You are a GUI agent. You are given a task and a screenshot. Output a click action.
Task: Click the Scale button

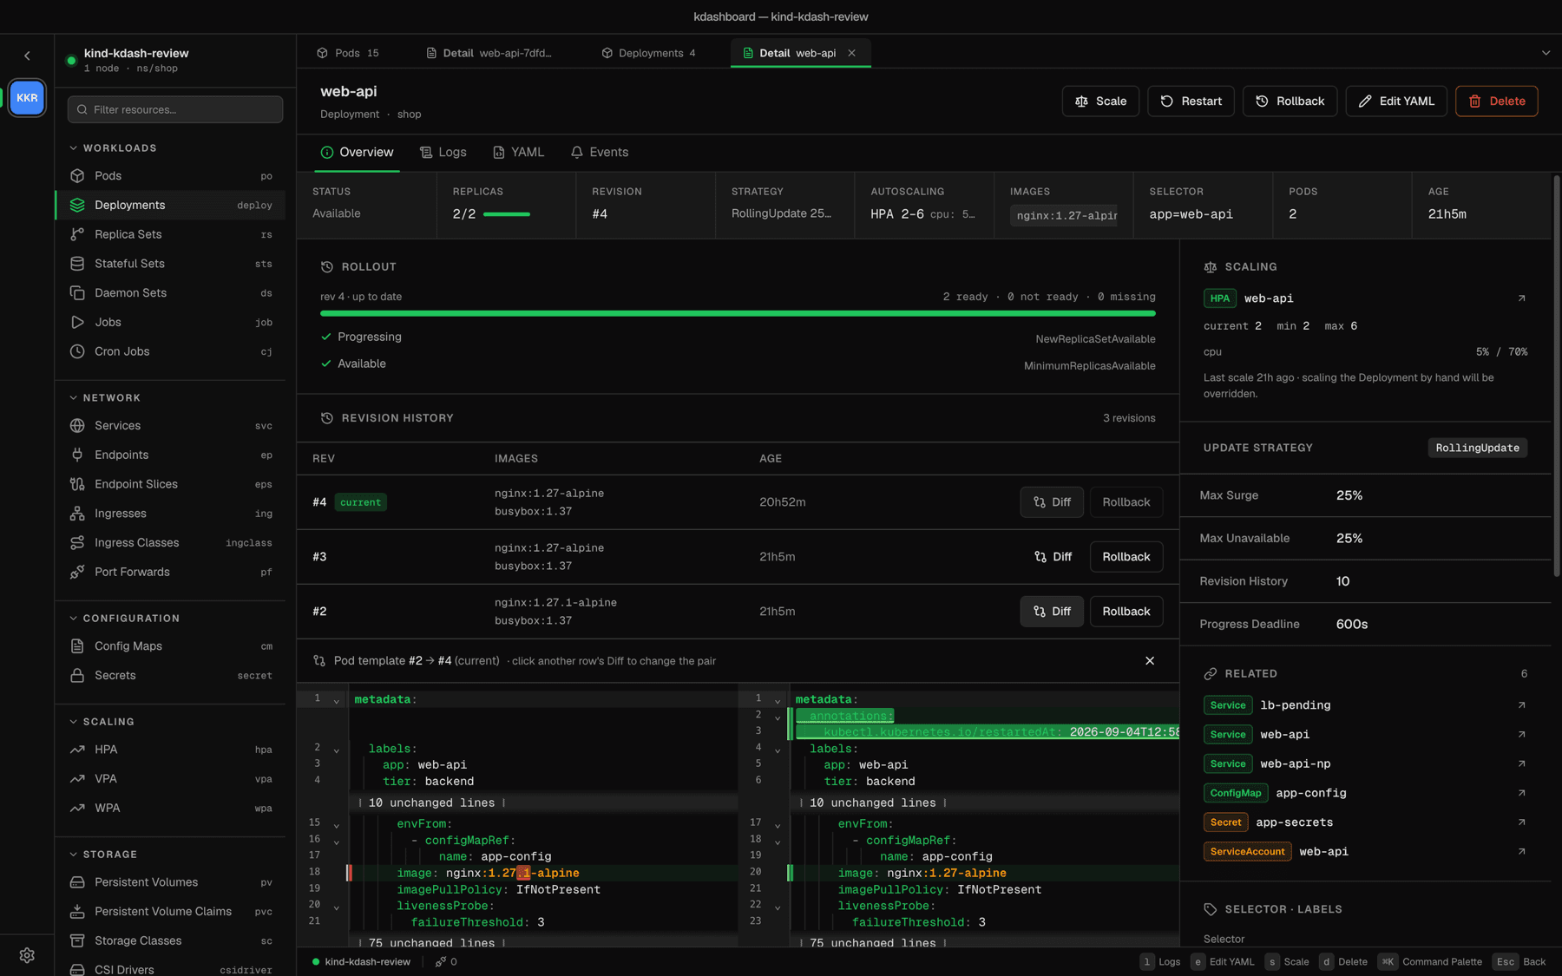coord(1100,102)
